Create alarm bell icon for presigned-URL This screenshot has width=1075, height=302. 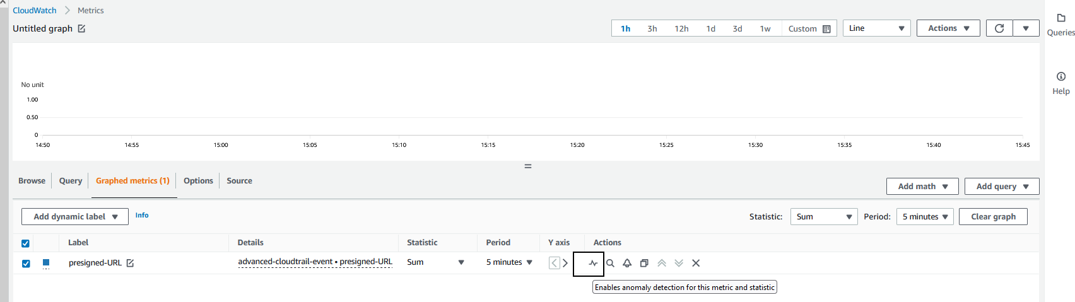(627, 263)
